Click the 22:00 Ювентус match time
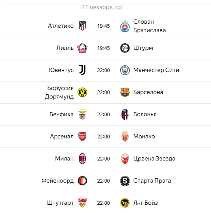Screen dimensions: 211x213 pos(103,70)
